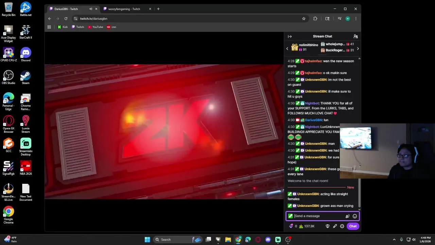Open the emote picker in chat input
The width and height of the screenshot is (435, 245).
tap(355, 216)
